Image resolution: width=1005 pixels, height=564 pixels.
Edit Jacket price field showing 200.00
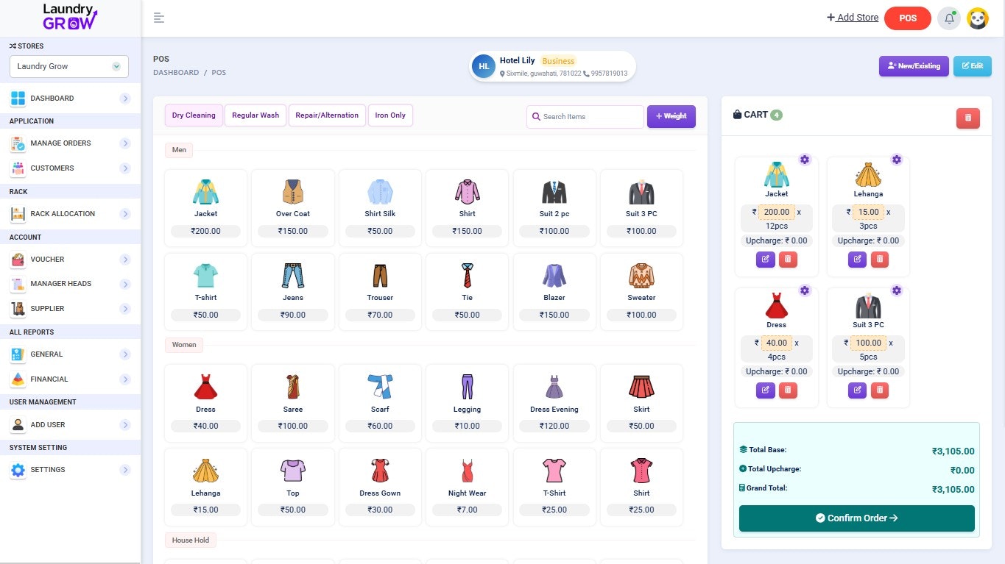pos(777,212)
